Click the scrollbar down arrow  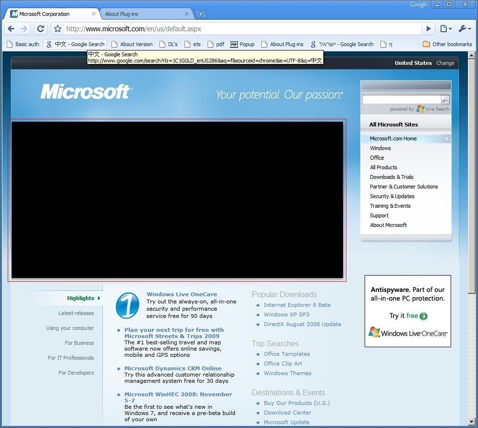(471, 422)
